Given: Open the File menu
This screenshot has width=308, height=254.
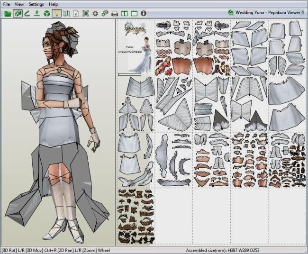Looking at the screenshot, I should pyautogui.click(x=6, y=4).
